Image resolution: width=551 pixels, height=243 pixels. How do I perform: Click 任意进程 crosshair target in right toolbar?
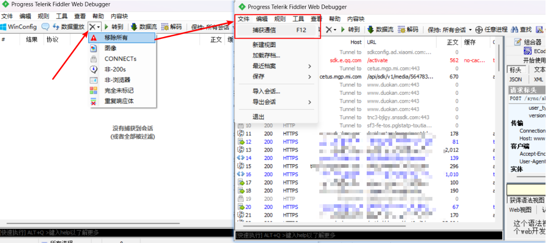[x=491, y=30]
